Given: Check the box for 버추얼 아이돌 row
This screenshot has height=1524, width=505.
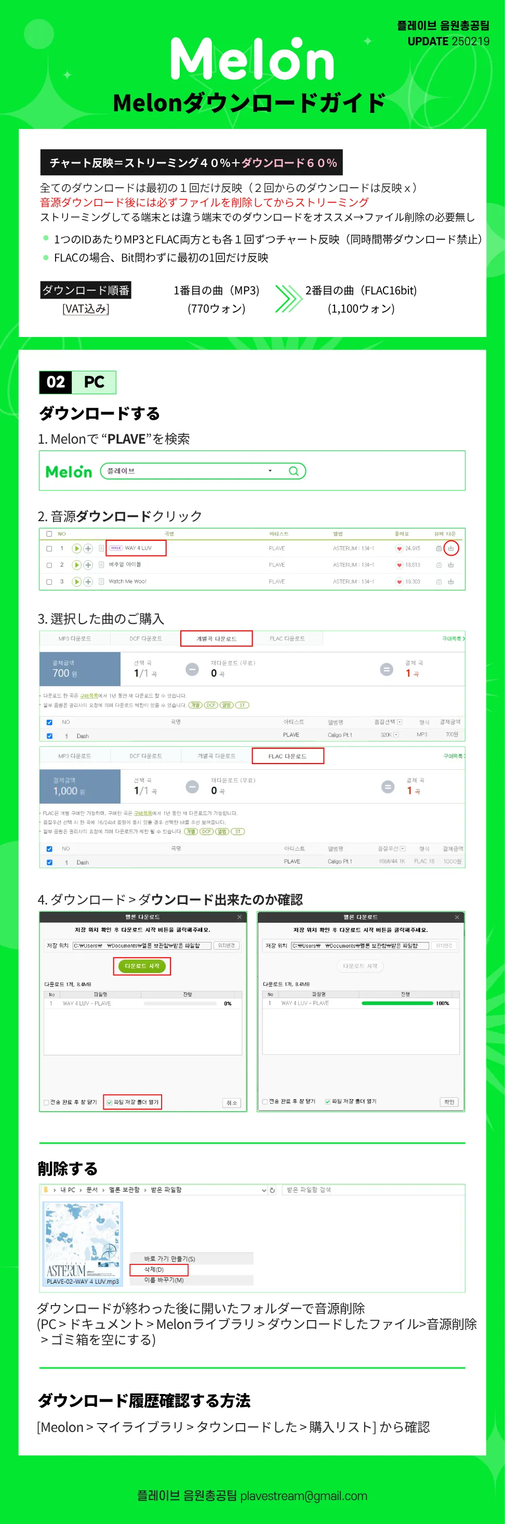Looking at the screenshot, I should [49, 565].
